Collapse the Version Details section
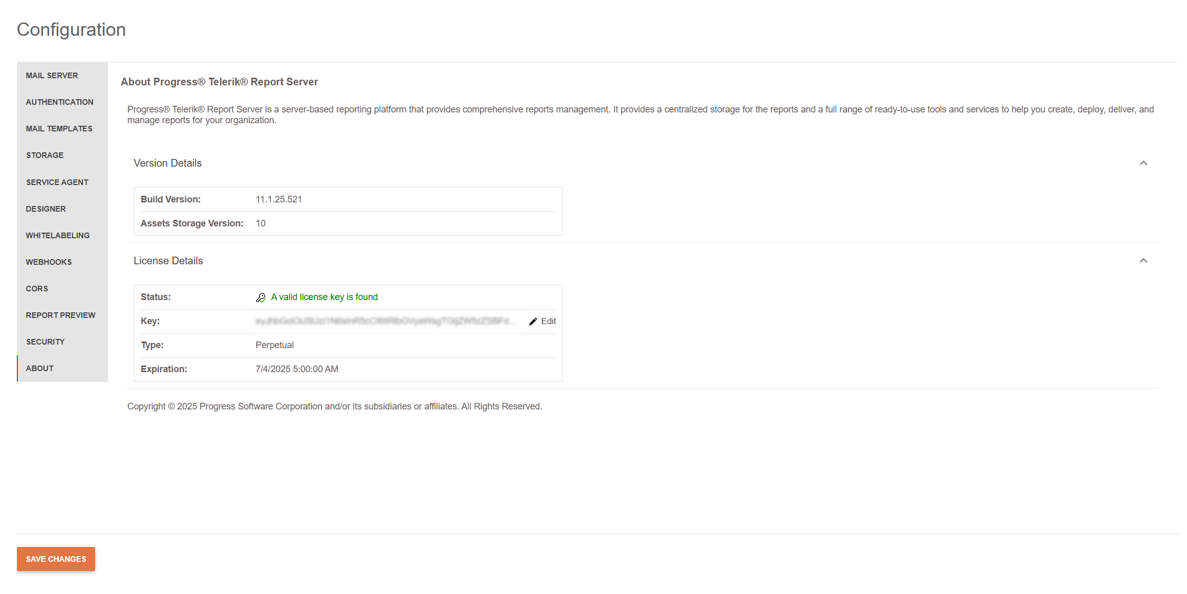 (x=1144, y=163)
